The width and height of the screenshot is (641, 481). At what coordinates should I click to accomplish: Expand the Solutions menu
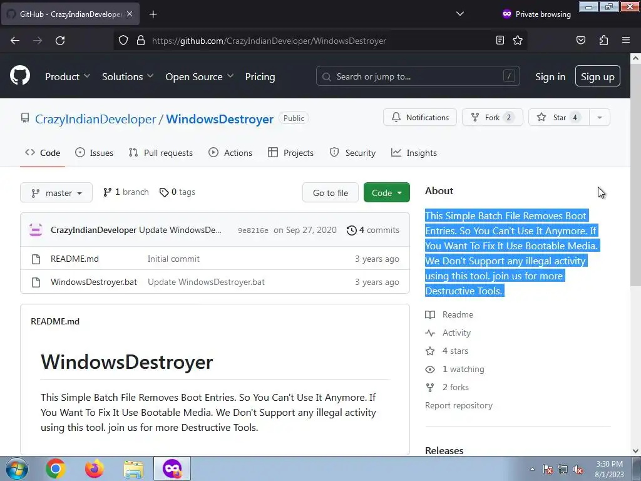click(x=128, y=76)
